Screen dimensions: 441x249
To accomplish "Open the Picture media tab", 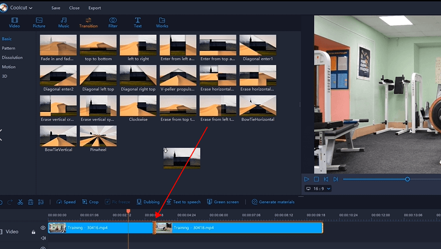I will (39, 22).
